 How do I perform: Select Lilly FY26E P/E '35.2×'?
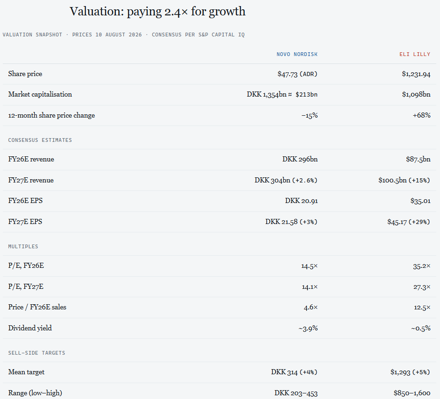tap(421, 266)
